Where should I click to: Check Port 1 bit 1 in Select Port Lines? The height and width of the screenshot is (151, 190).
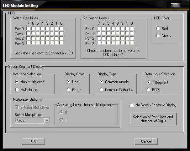click(x=56, y=33)
